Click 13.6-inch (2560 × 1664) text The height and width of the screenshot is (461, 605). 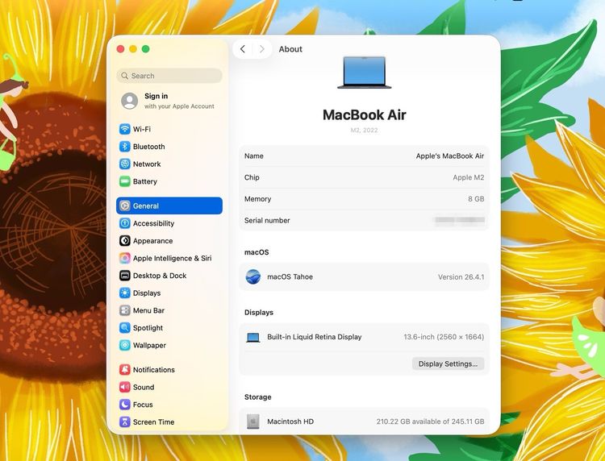444,337
